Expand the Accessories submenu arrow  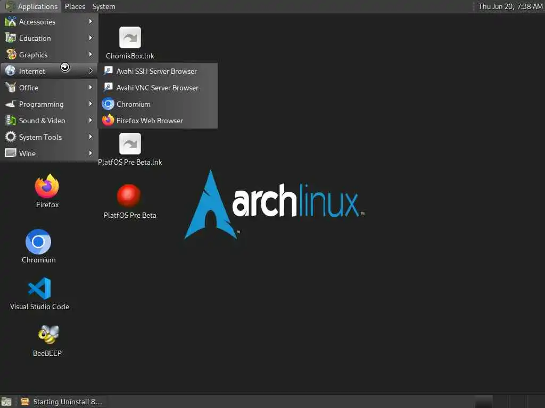pyautogui.click(x=90, y=21)
